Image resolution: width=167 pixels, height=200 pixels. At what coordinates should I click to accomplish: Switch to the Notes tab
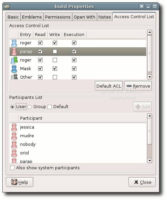pos(105,17)
